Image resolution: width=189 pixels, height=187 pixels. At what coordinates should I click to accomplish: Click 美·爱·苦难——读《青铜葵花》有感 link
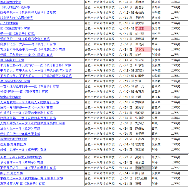pos(24,92)
